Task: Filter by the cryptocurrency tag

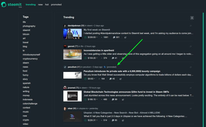Action: click(x=30, y=59)
